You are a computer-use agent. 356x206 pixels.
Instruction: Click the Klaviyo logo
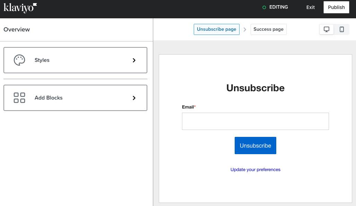(20, 8)
